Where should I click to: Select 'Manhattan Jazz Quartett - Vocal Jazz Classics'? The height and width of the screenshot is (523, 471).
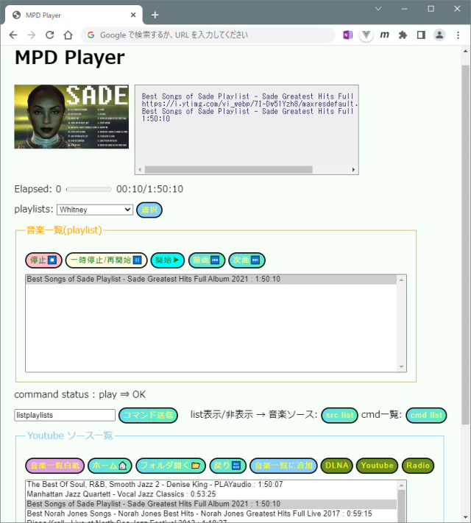point(211,494)
